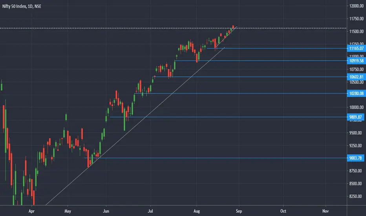Screen dimensions: 366x216
Task: Click the 10000.00 price axis value
Action: tap(357, 108)
